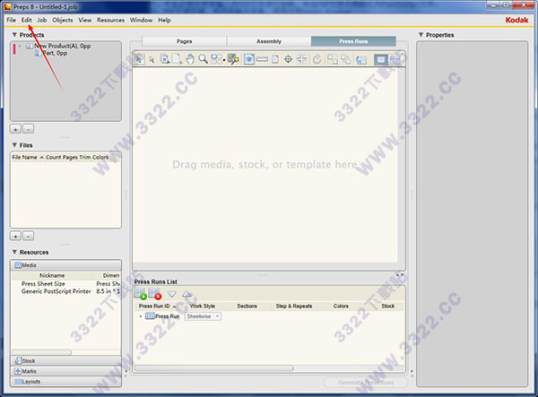538x397 pixels.
Task: Open the Window menu
Action: pos(141,20)
